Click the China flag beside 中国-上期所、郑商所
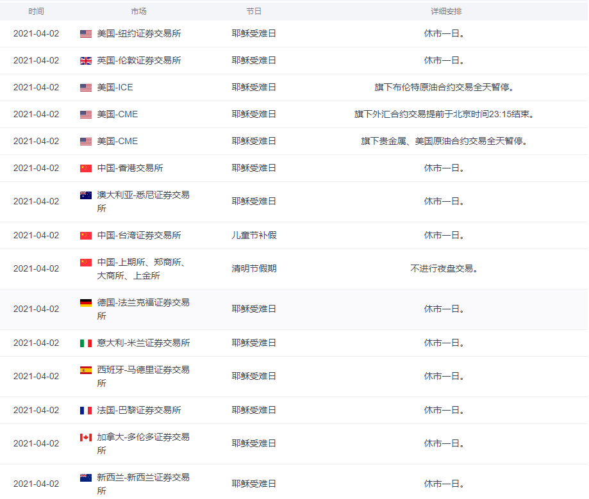Viewport: 589px width, 499px height. click(86, 263)
